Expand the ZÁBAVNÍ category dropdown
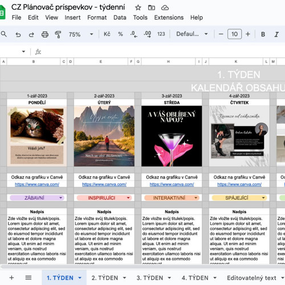This screenshot has height=285, width=285. 60,198
